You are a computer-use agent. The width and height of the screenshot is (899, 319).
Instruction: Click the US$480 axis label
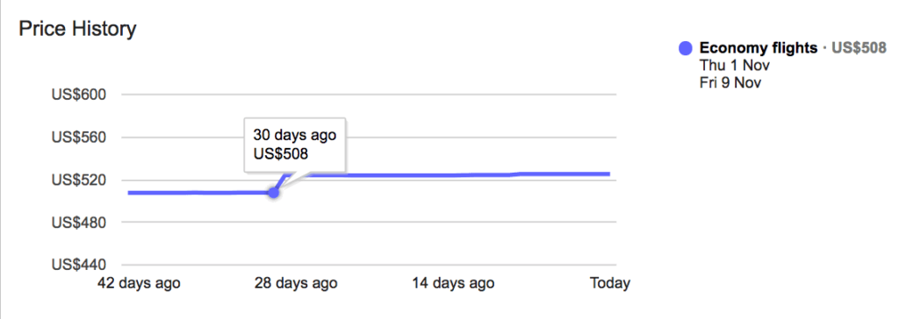coord(79,223)
